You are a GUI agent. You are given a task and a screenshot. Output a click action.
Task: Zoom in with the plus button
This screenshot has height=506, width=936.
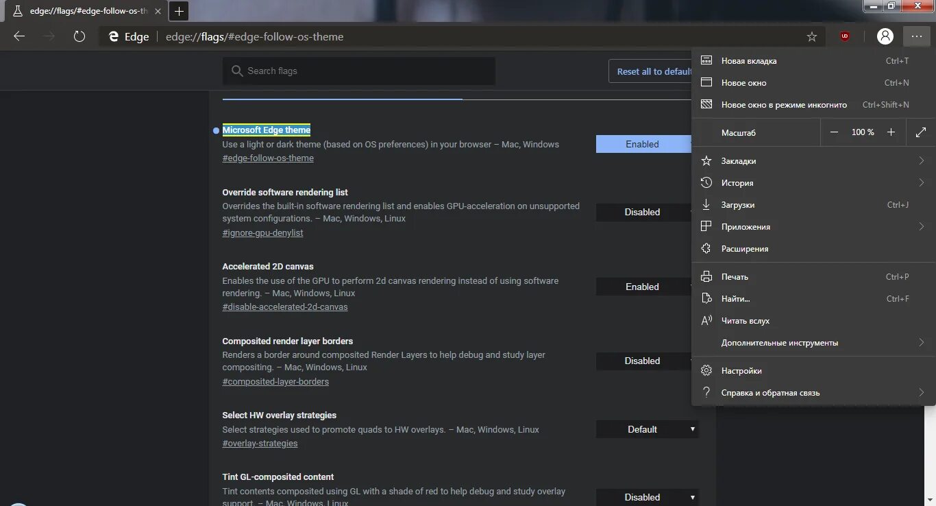point(891,132)
